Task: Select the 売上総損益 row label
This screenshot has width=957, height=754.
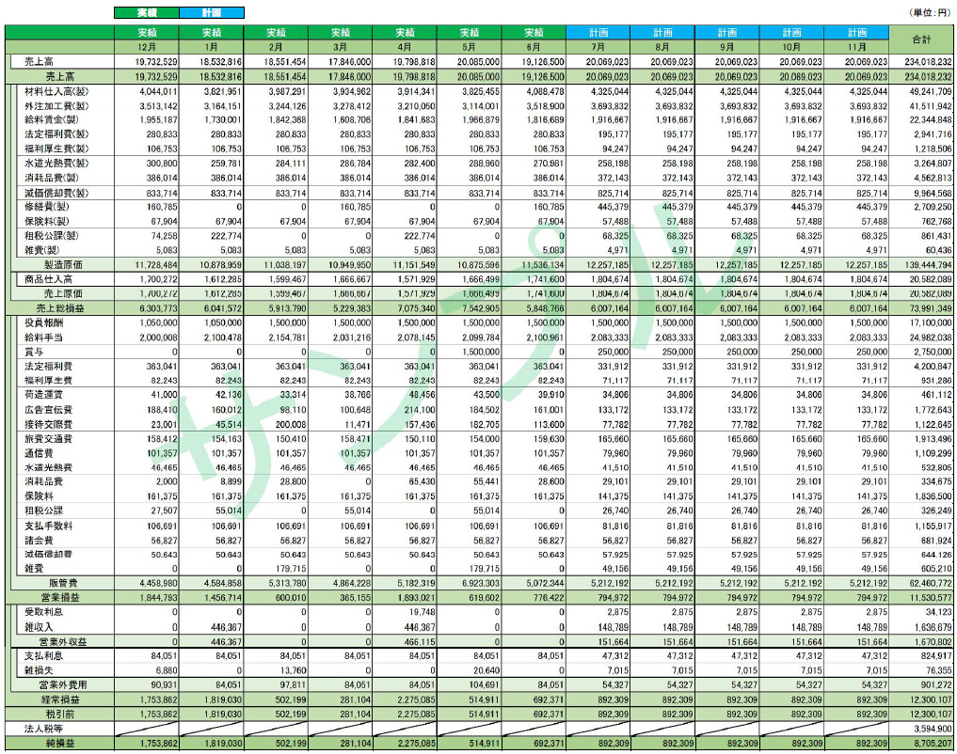Action: coord(60,308)
